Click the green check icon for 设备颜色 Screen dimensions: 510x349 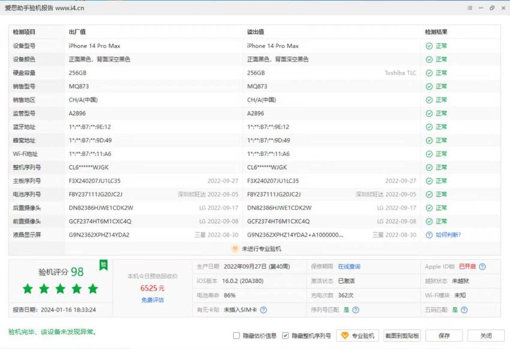(429, 59)
